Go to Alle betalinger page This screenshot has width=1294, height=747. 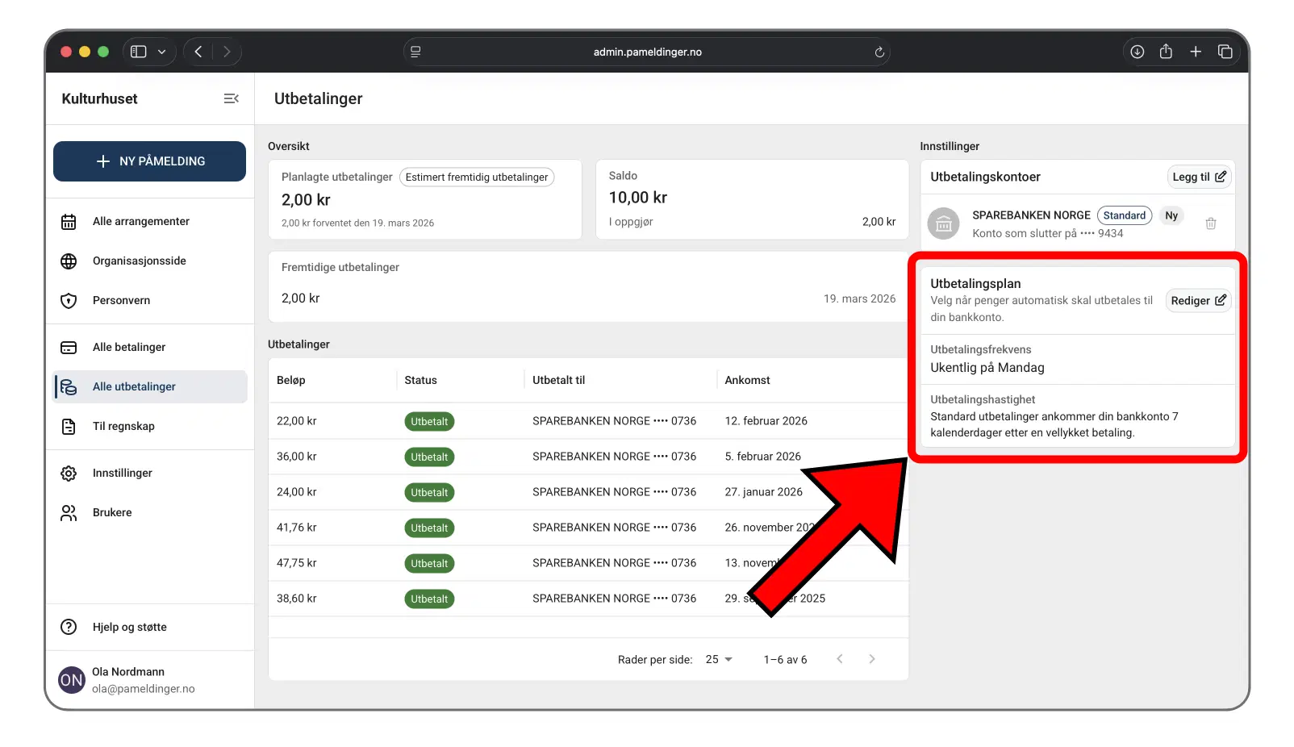coord(128,347)
